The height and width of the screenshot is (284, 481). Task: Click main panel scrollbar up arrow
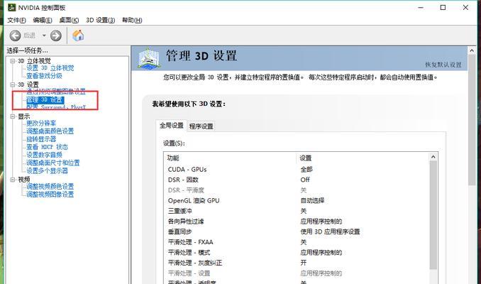(x=472, y=50)
